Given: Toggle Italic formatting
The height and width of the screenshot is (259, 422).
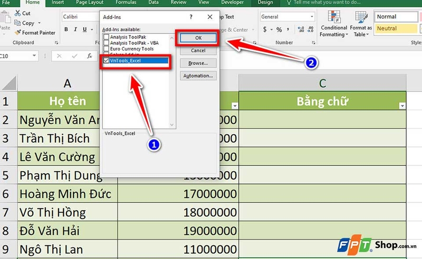Looking at the screenshot, I should click(x=75, y=29).
